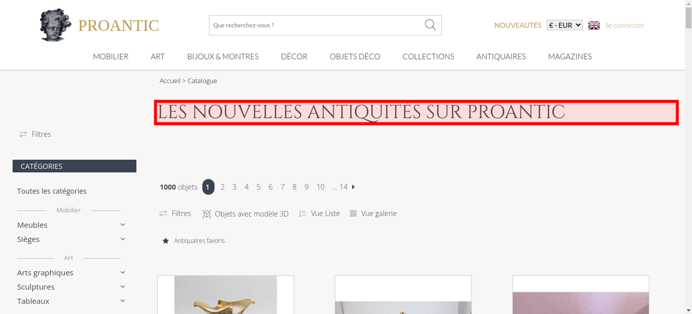Expand the Arts graphiques category

(122, 273)
